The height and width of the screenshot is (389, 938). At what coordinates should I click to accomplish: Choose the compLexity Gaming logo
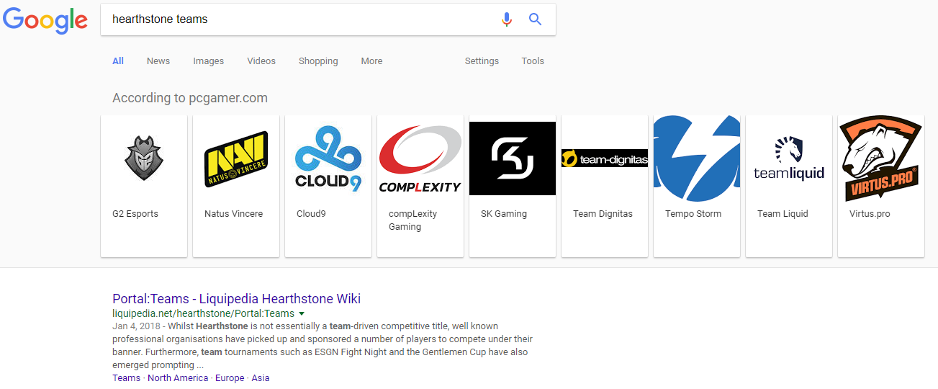420,158
